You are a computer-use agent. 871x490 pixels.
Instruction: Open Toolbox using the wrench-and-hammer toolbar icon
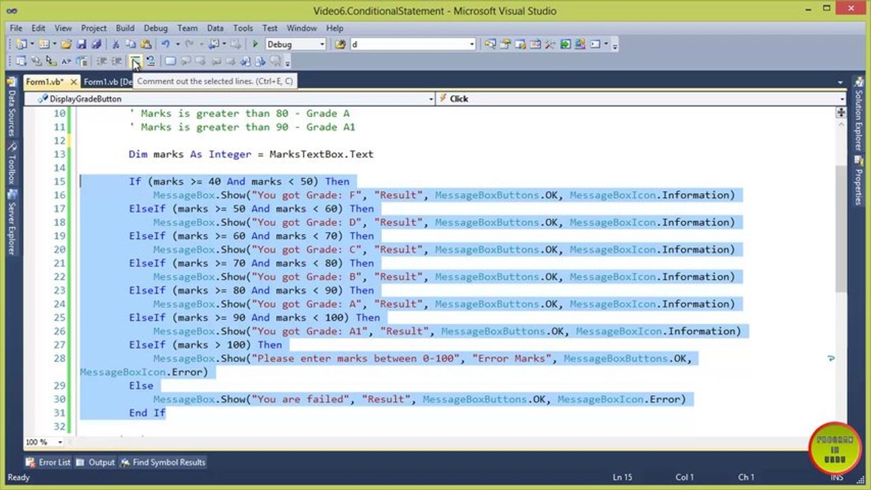point(550,44)
